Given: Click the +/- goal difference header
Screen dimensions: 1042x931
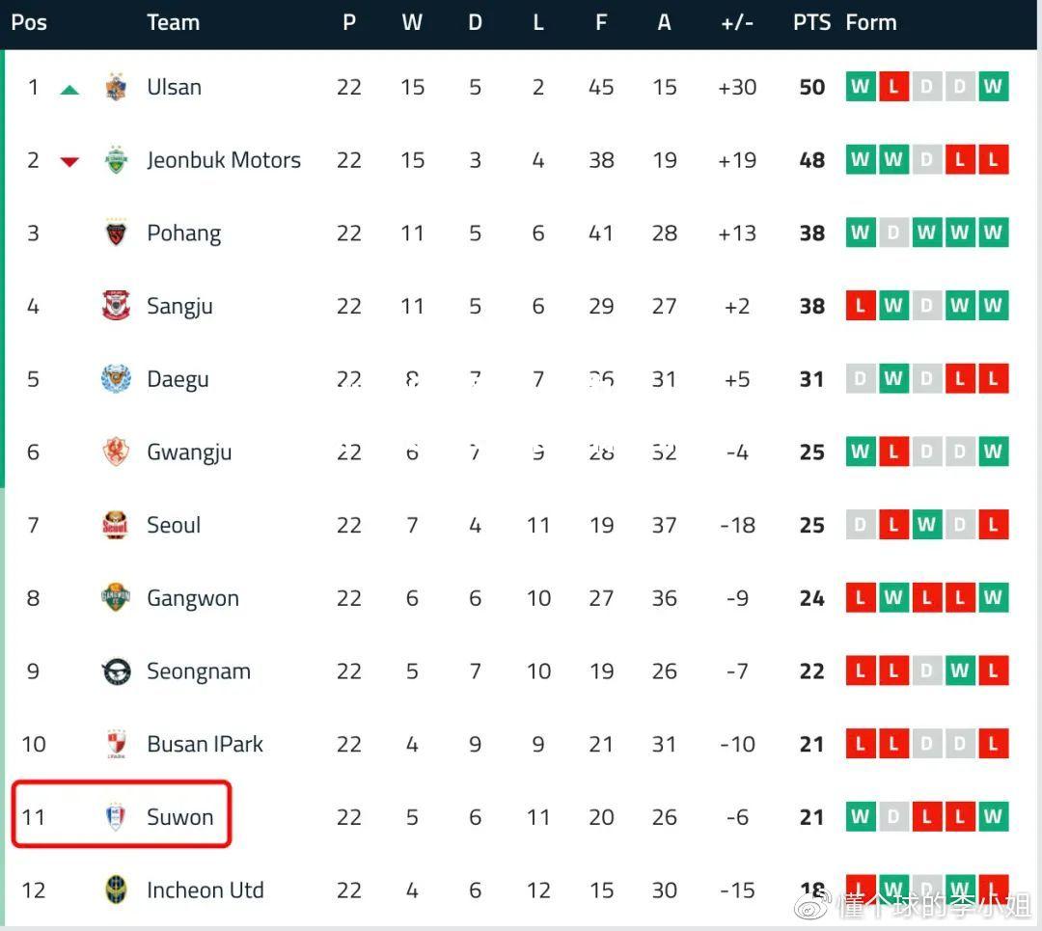Looking at the screenshot, I should (737, 22).
